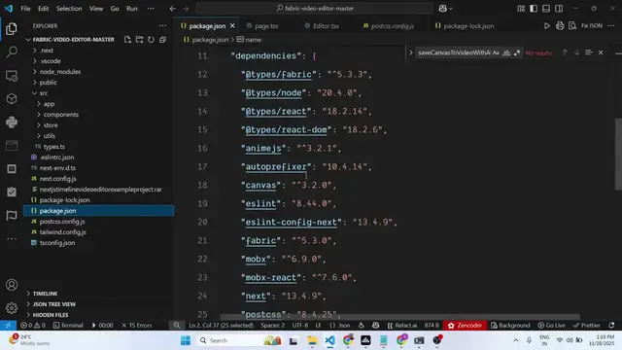Open File Explorer from the taskbar
622x350 pixels.
tap(312, 340)
